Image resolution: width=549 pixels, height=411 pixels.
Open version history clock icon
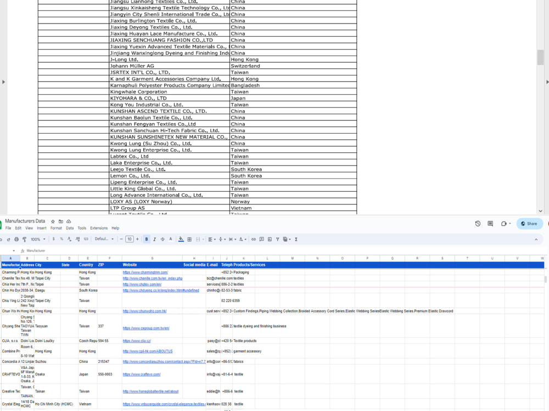[478, 224]
